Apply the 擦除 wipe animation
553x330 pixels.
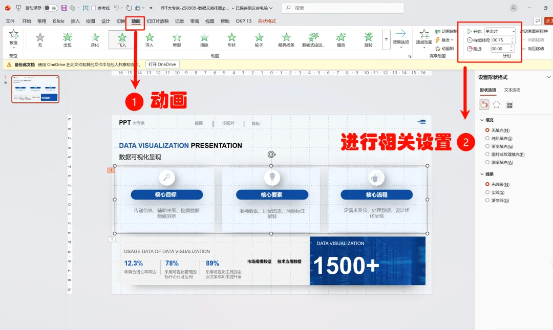(x=204, y=39)
